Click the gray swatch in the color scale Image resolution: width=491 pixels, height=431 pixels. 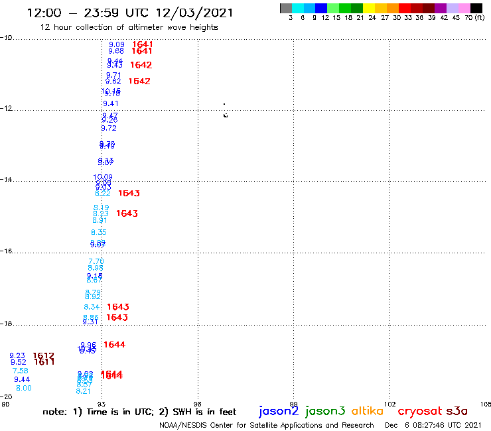click(x=286, y=8)
